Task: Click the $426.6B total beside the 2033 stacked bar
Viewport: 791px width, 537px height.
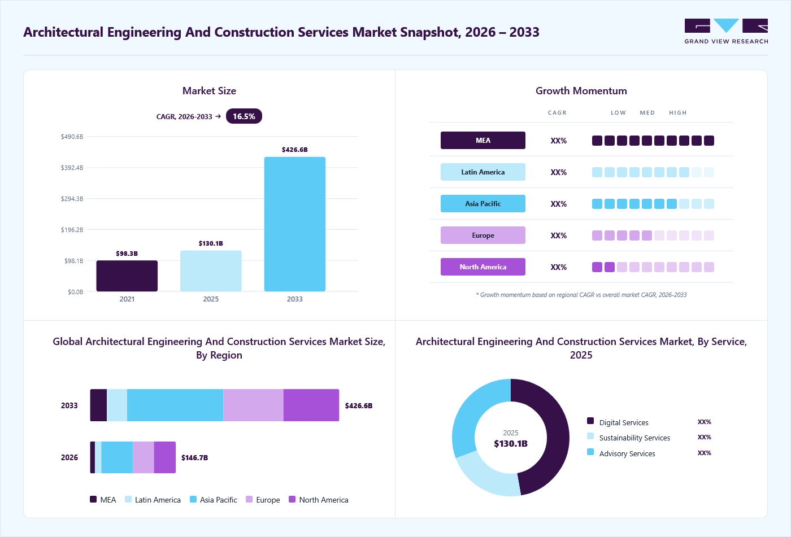Action: [359, 405]
